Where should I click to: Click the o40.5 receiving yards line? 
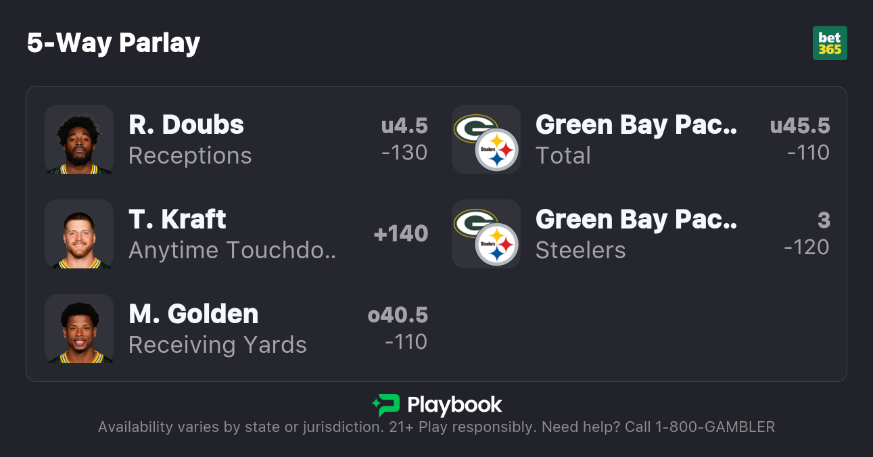coord(398,315)
